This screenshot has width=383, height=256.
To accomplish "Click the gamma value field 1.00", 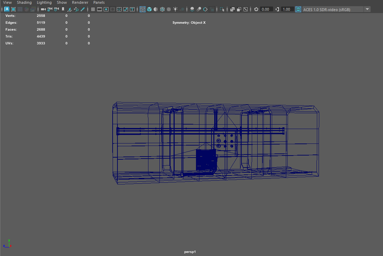I will 288,9.
